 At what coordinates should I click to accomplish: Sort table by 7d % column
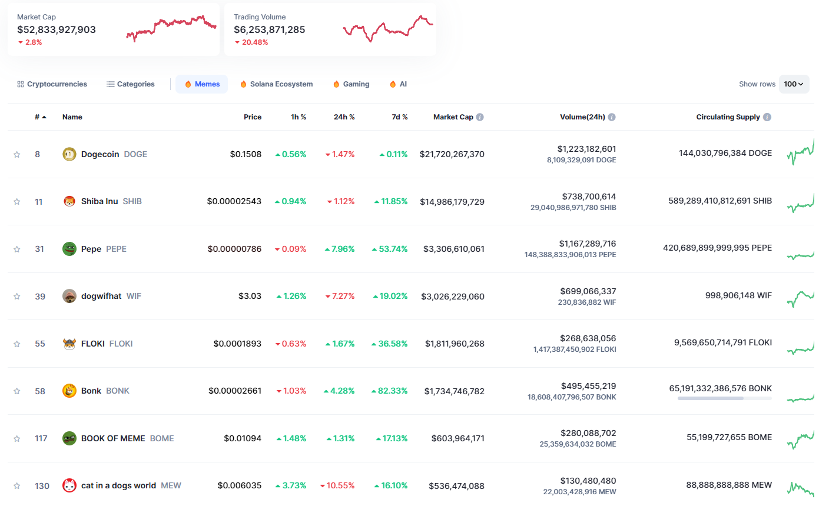(x=399, y=117)
